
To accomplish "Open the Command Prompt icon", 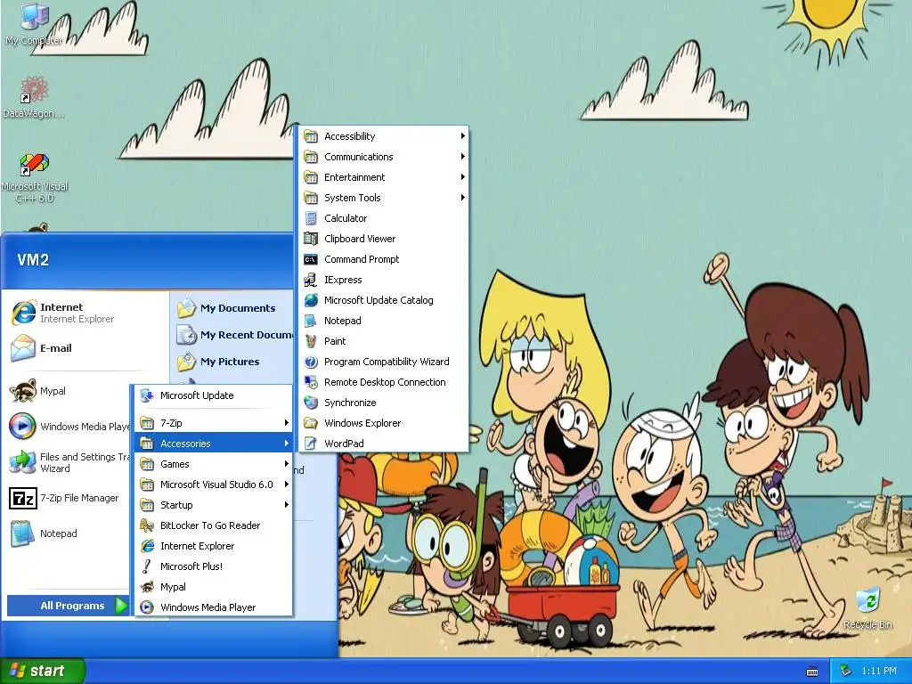I will coord(311,259).
